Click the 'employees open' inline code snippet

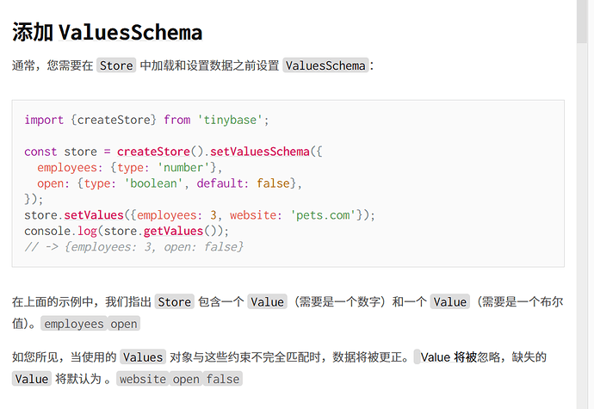[90, 325]
